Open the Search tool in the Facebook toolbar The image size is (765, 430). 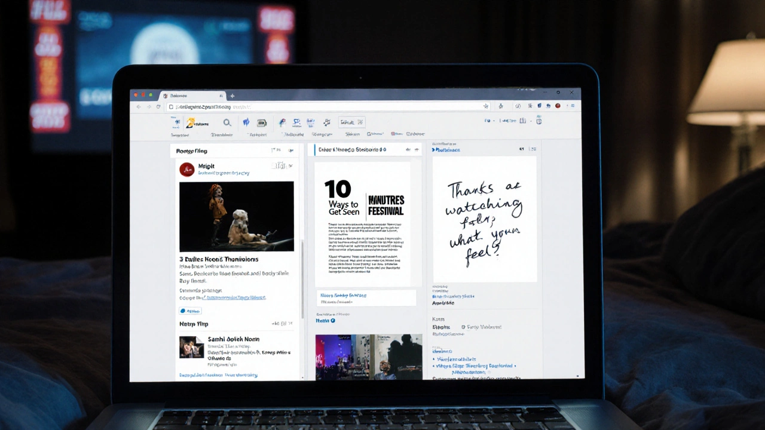pyautogui.click(x=227, y=122)
